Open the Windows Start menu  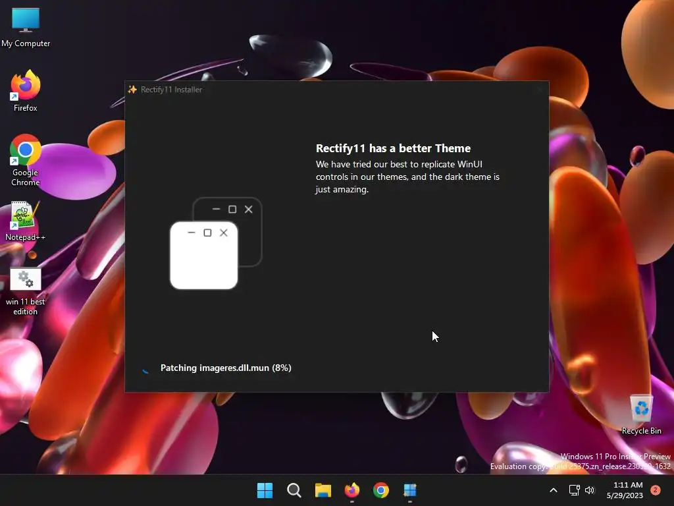point(265,490)
